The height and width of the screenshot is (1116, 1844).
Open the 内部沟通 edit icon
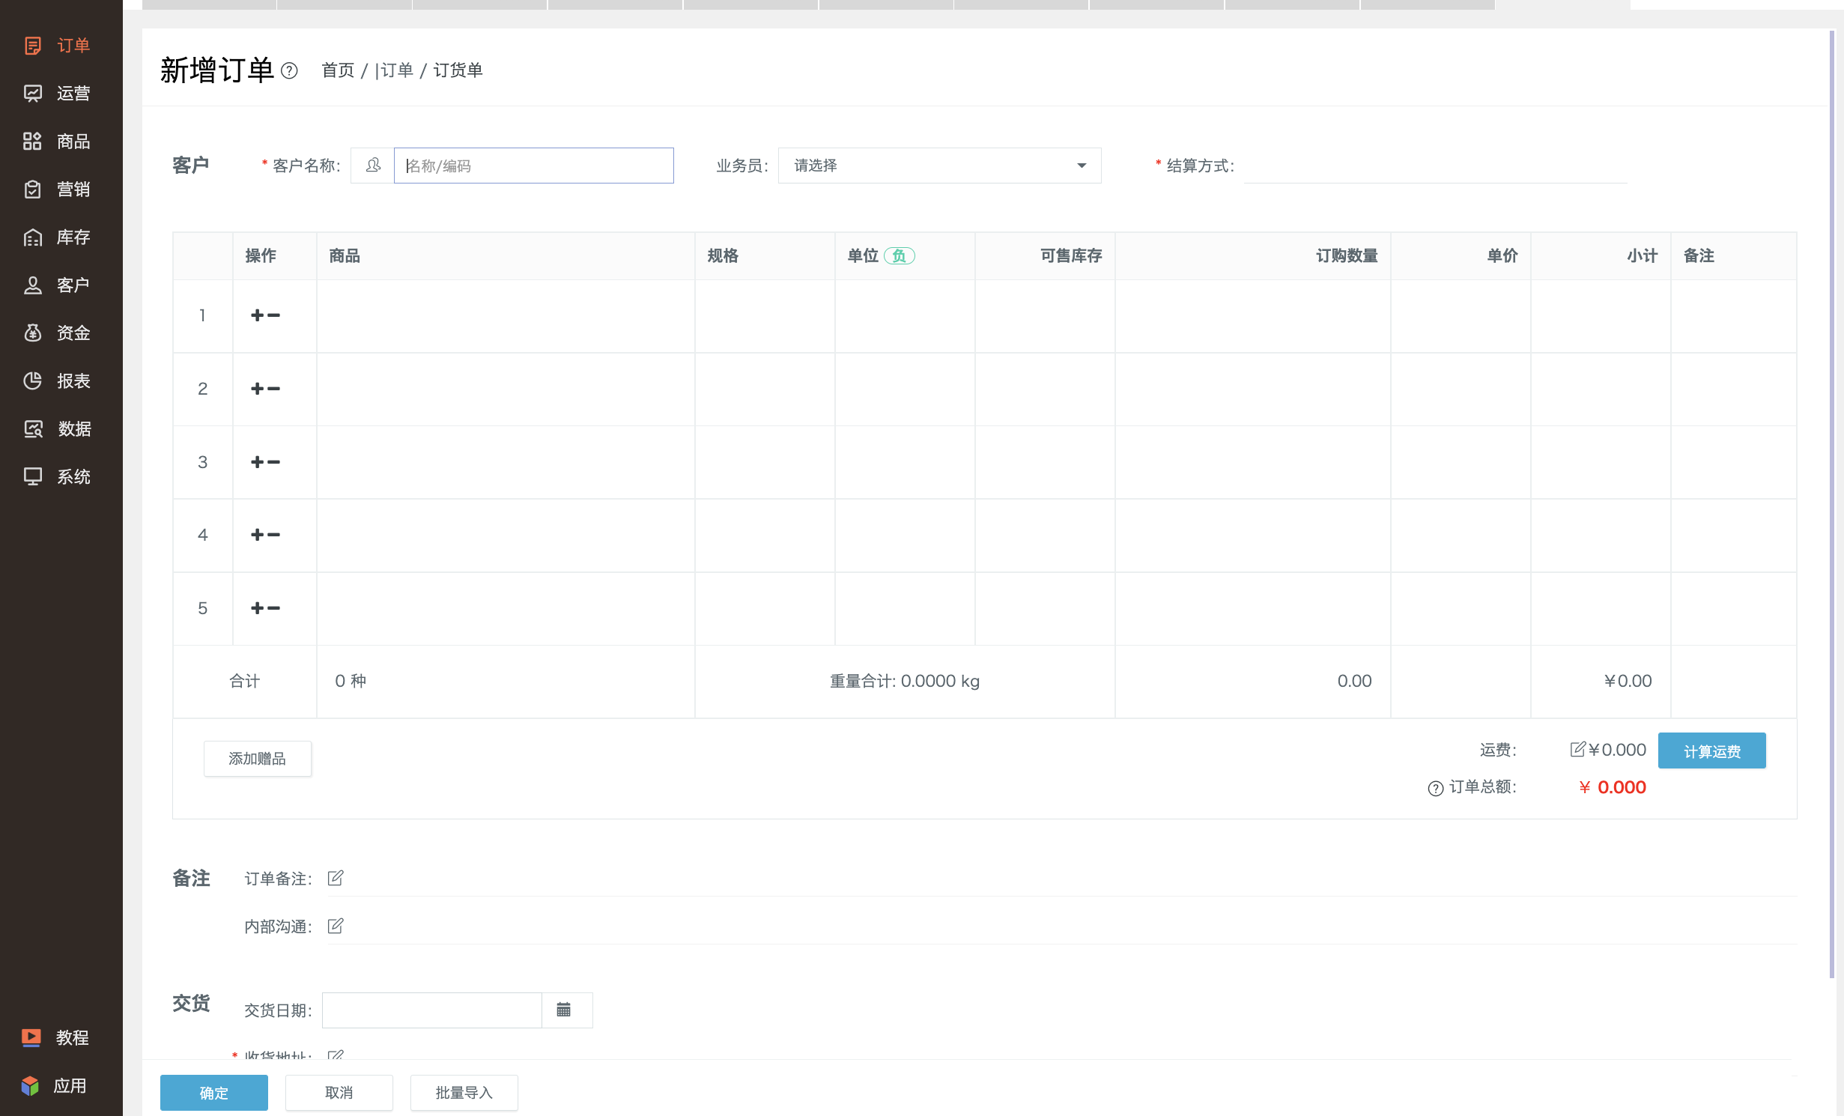(x=336, y=926)
